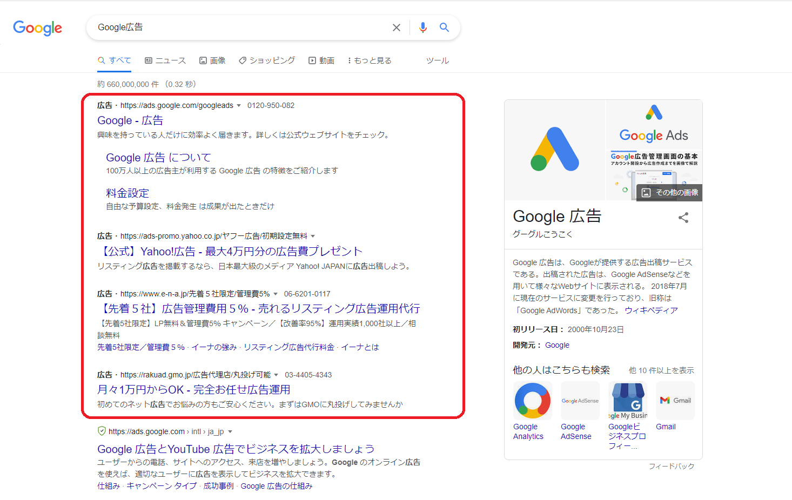Open the 料金設定 sitelink
The height and width of the screenshot is (500, 792).
pos(127,193)
